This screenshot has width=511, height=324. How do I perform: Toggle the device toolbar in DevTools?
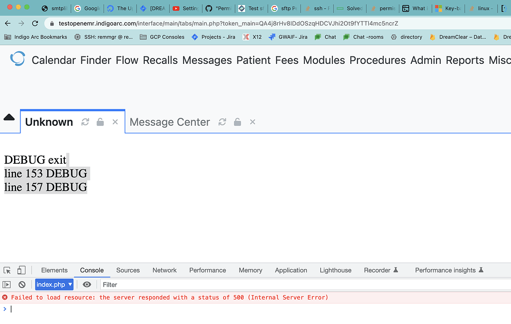(20, 270)
